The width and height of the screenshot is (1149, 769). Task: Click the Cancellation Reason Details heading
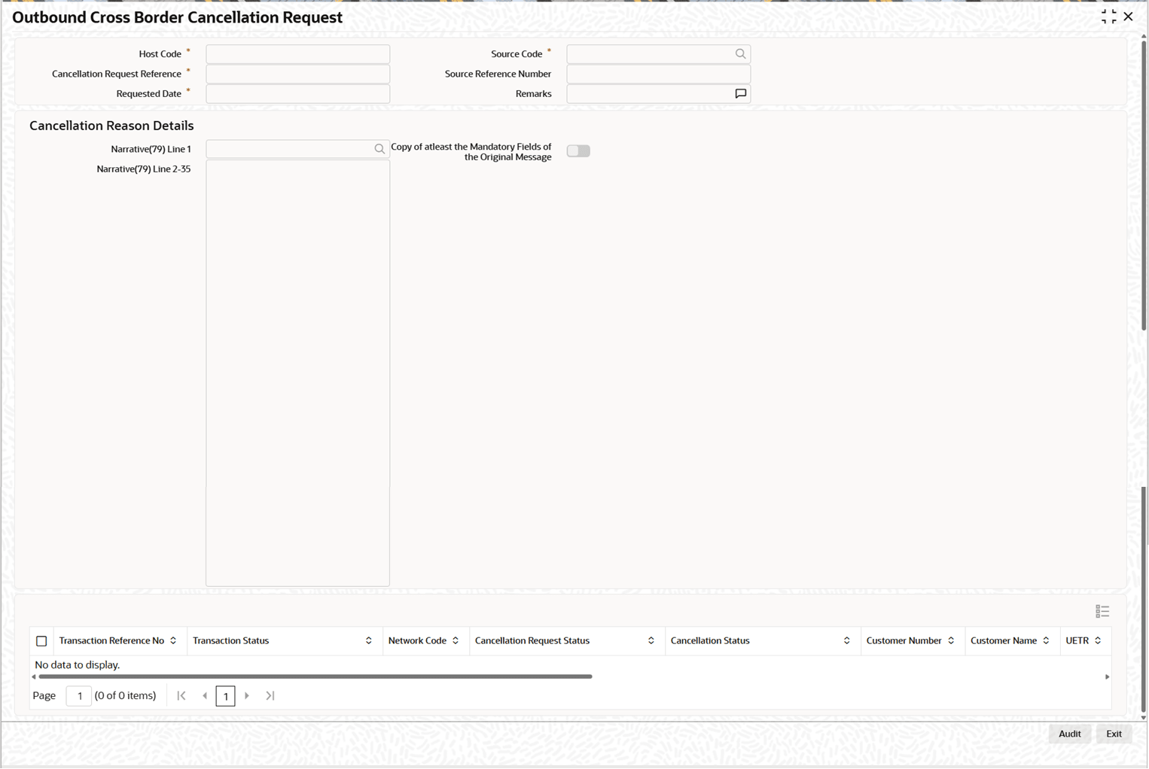(111, 126)
